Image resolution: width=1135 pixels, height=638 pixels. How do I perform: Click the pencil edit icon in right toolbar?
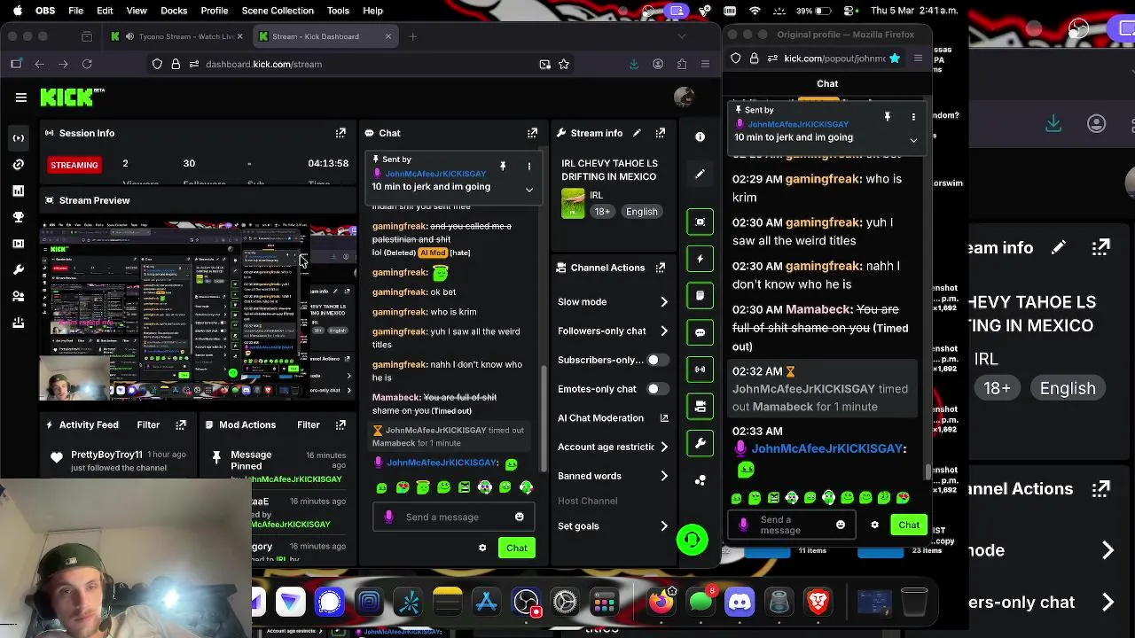coord(701,175)
